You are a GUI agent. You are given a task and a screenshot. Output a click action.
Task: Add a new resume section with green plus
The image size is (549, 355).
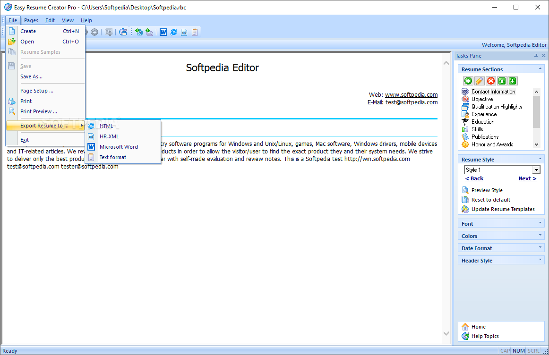(x=468, y=81)
